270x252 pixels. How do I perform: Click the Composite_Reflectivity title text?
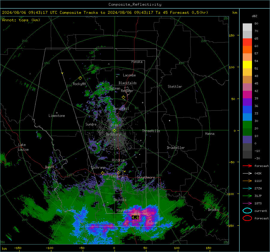[135, 4]
